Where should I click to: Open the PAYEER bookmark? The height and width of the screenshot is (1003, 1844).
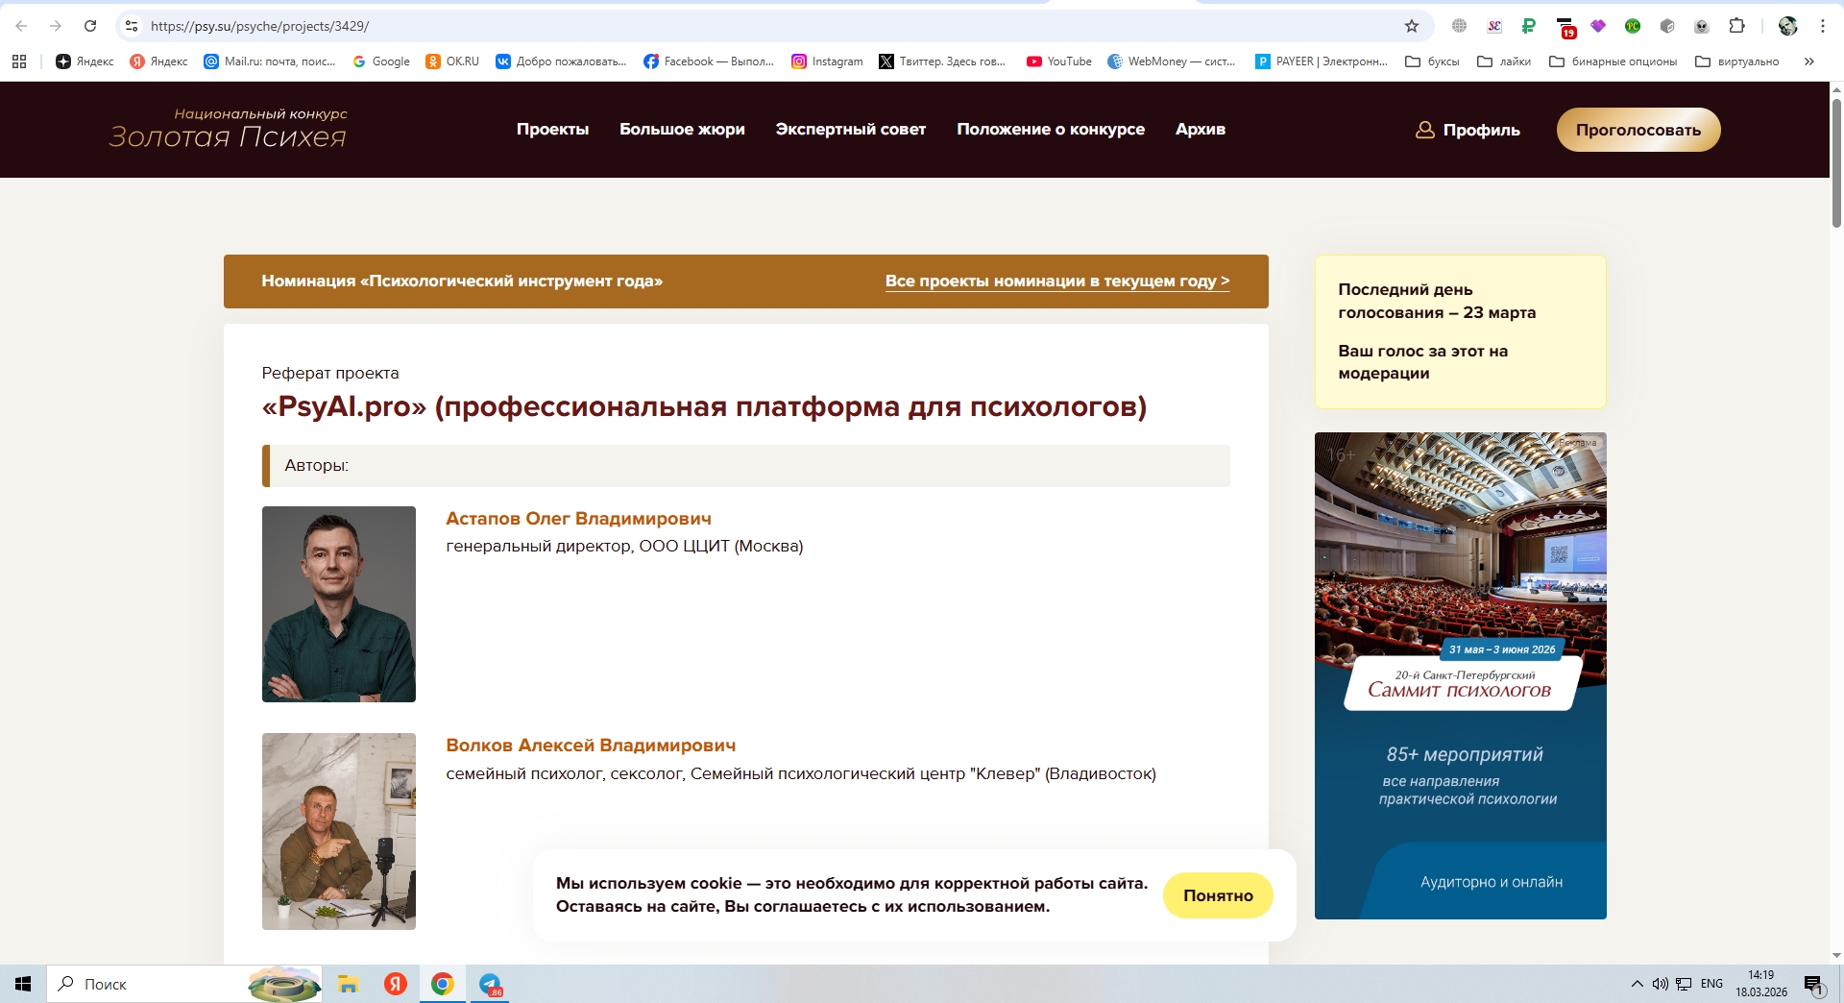1322,61
